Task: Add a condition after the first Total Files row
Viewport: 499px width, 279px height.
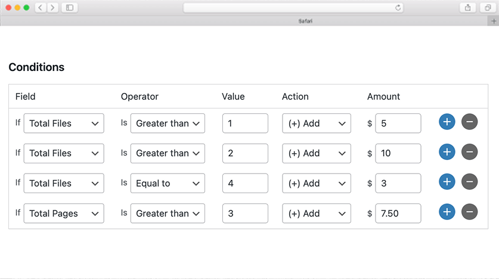Action: (447, 122)
